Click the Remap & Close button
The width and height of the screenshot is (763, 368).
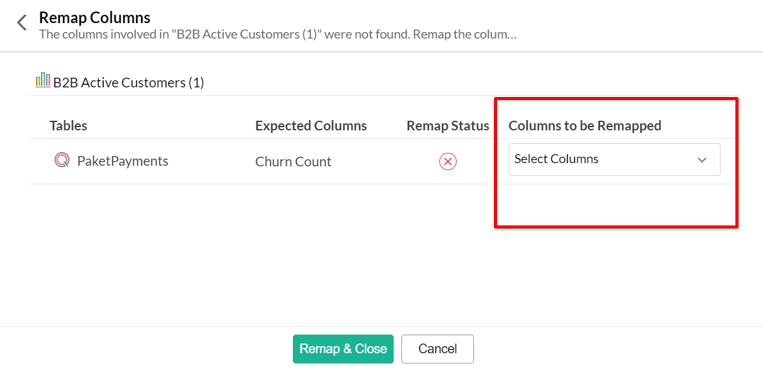coord(343,349)
